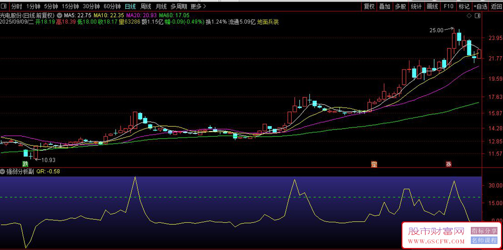Click the 地面兵装 sector link
The image size is (503, 250).
click(x=268, y=22)
